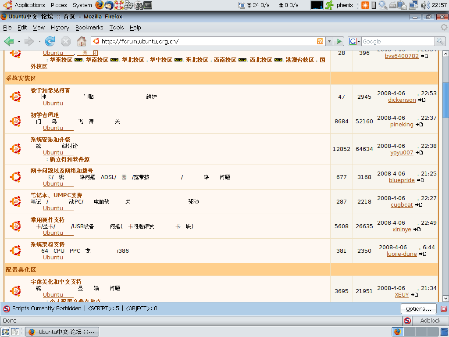Launch Thunderbird mail from the top panel
This screenshot has height=337, width=449.
click(x=109, y=5)
